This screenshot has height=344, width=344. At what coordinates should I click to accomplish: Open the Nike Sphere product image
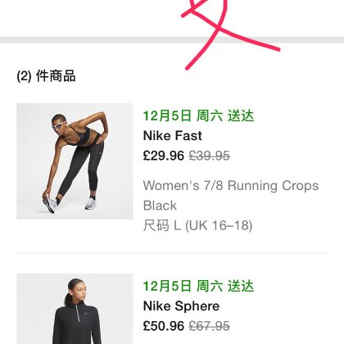[75, 309]
